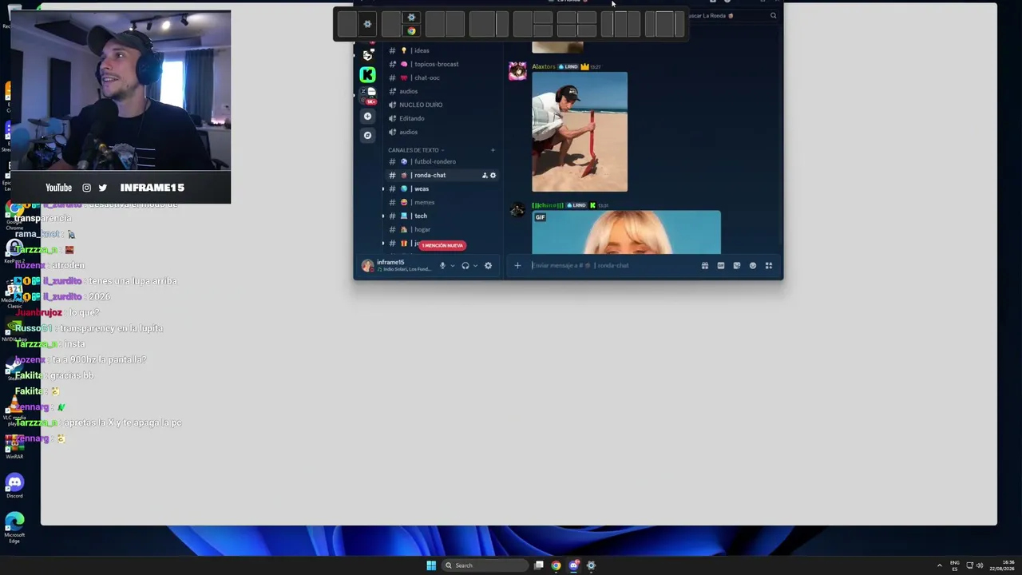Open the futbol-rondero channel
Screen dimensions: 1022x575
441,161
